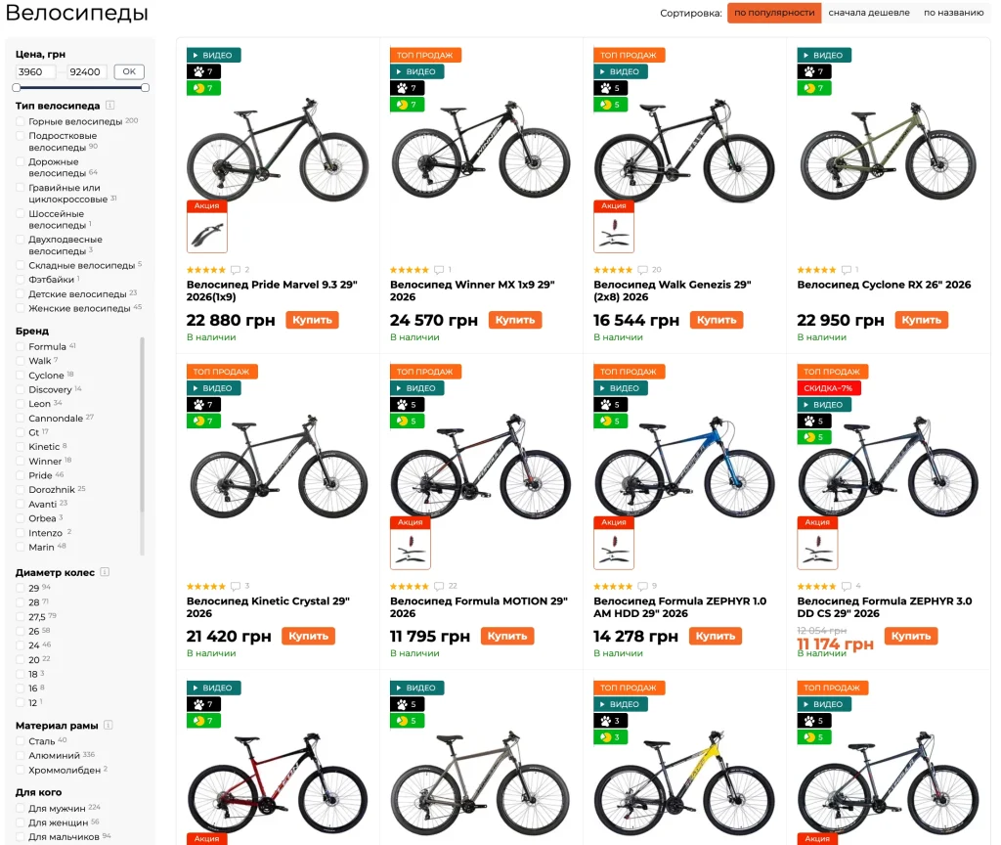Viewport: 1001px width, 845px height.
Task: Sort products по названию
Action: (x=954, y=13)
